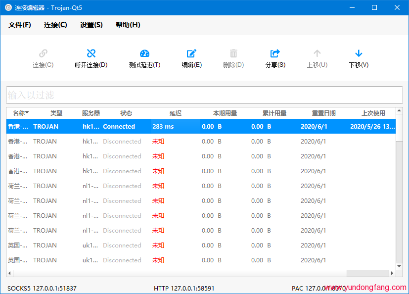This screenshot has height=294, width=409.
Task: Open the 连接(C) menu
Action: [55, 25]
